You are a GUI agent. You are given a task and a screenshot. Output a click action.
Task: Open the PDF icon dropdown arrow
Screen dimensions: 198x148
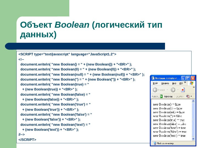tap(191, 96)
